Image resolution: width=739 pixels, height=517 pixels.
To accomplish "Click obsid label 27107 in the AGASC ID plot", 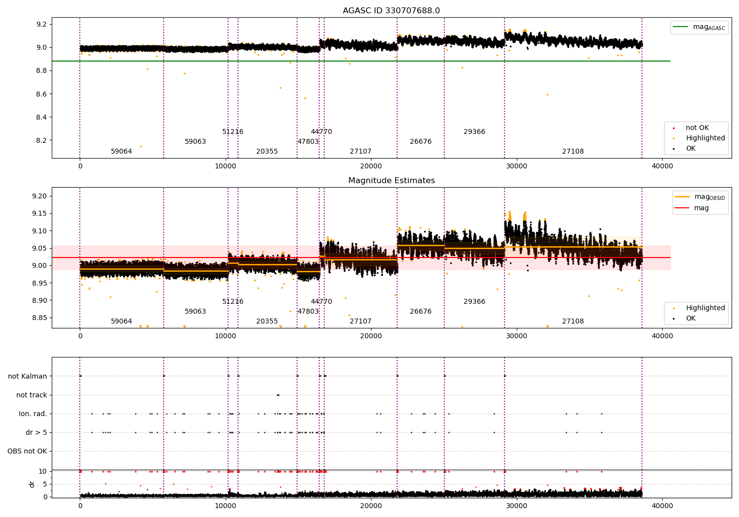I will pos(361,152).
